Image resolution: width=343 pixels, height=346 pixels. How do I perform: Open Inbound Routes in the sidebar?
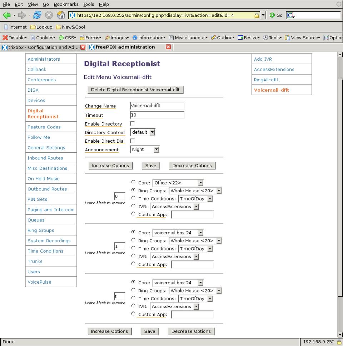[45, 158]
